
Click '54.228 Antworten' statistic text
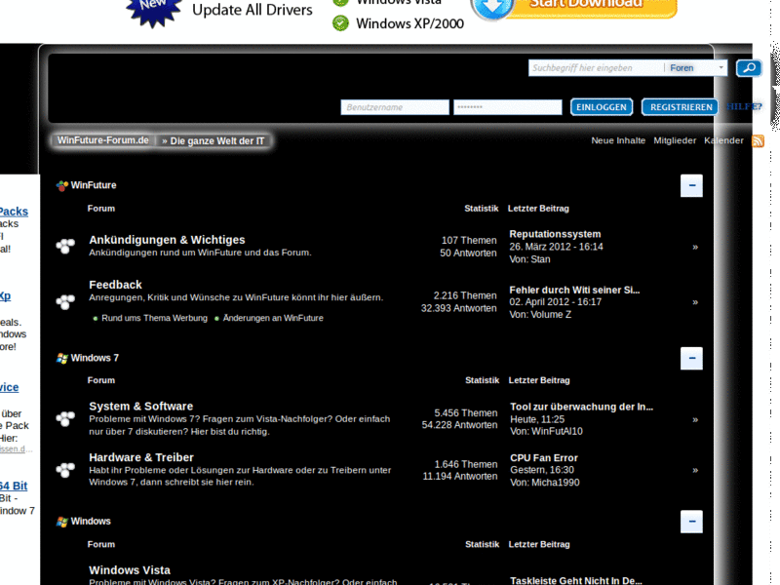[459, 425]
